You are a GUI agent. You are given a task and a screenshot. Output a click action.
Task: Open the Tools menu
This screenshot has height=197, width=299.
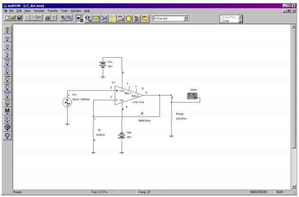(65, 10)
